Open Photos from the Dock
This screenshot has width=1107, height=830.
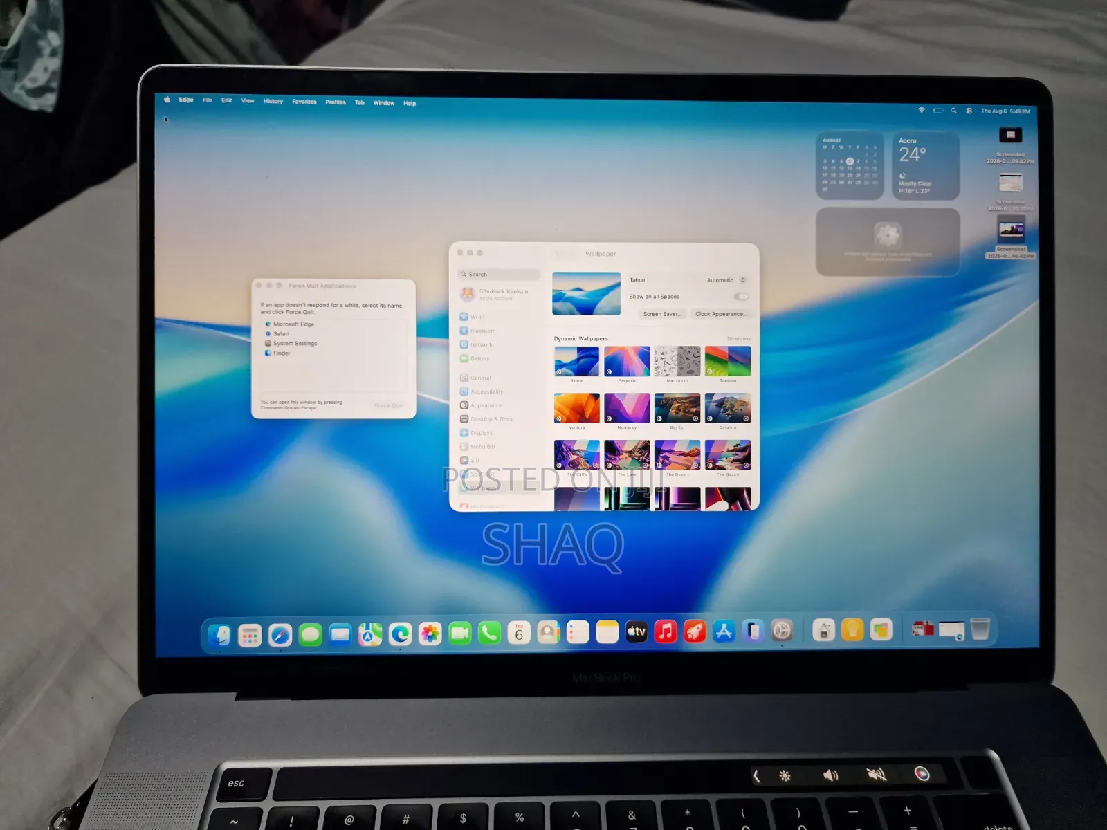point(430,634)
